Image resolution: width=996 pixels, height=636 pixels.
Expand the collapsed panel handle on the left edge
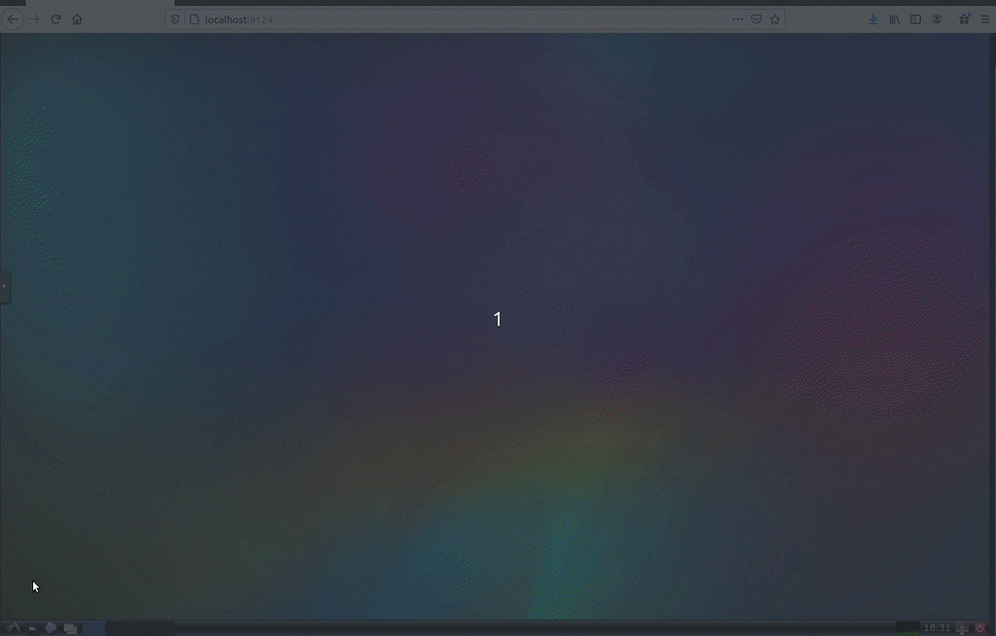4,287
